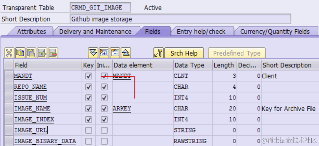Click the select-all corner cell of the table
The image size is (319, 146).
pyautogui.click(x=9, y=65)
